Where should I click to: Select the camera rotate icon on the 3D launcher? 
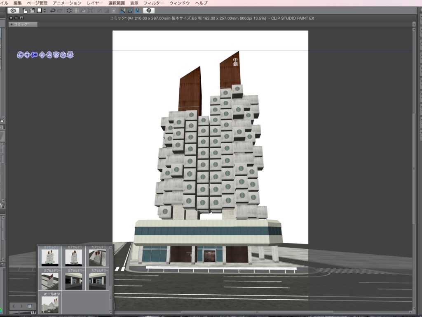pyautogui.click(x=20, y=55)
